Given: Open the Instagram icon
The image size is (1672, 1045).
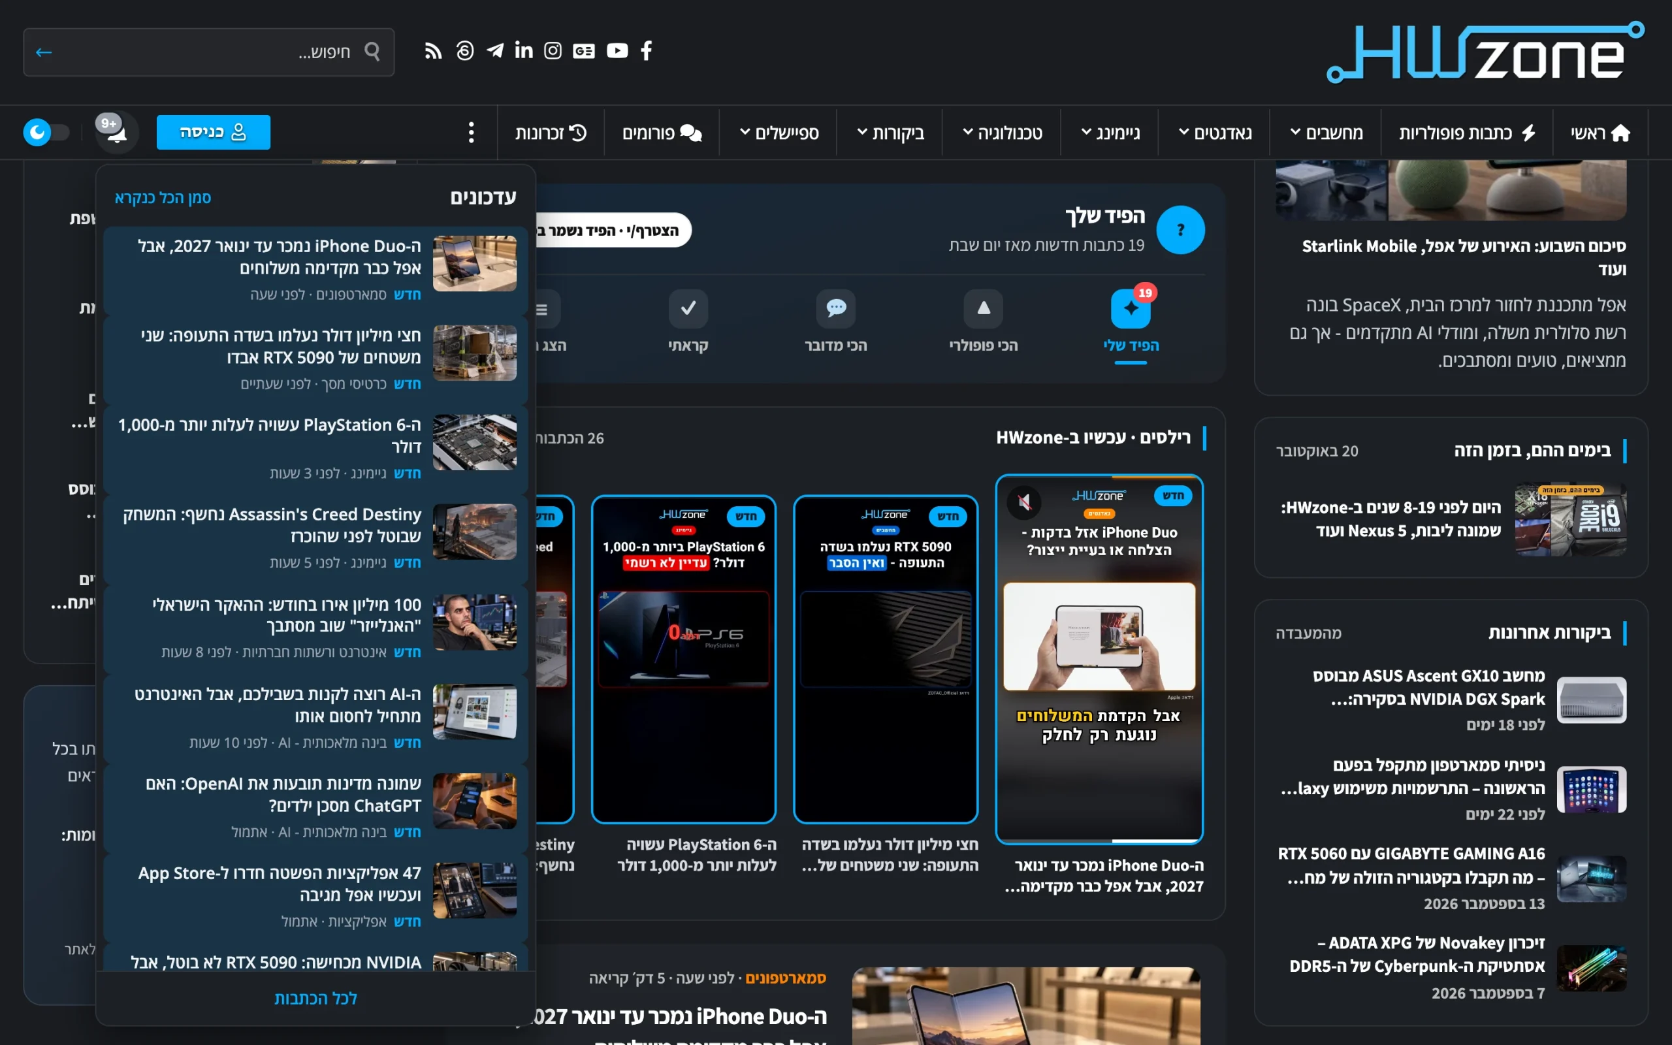Looking at the screenshot, I should click(x=553, y=50).
